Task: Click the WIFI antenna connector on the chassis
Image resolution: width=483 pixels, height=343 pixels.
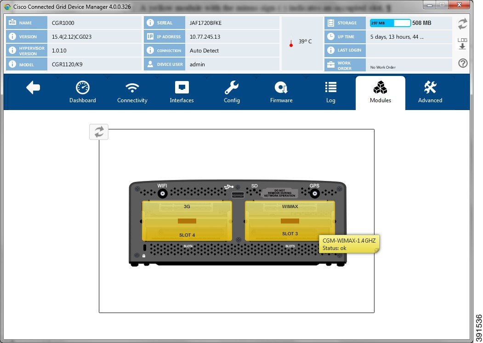Action: click(x=162, y=193)
